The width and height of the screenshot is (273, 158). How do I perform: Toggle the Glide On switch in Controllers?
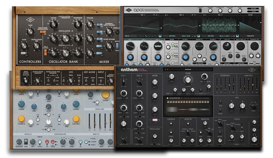24,53
